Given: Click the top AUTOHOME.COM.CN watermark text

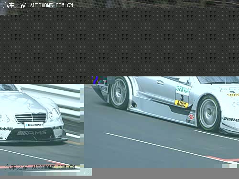Looking at the screenshot, I should pos(52,5).
